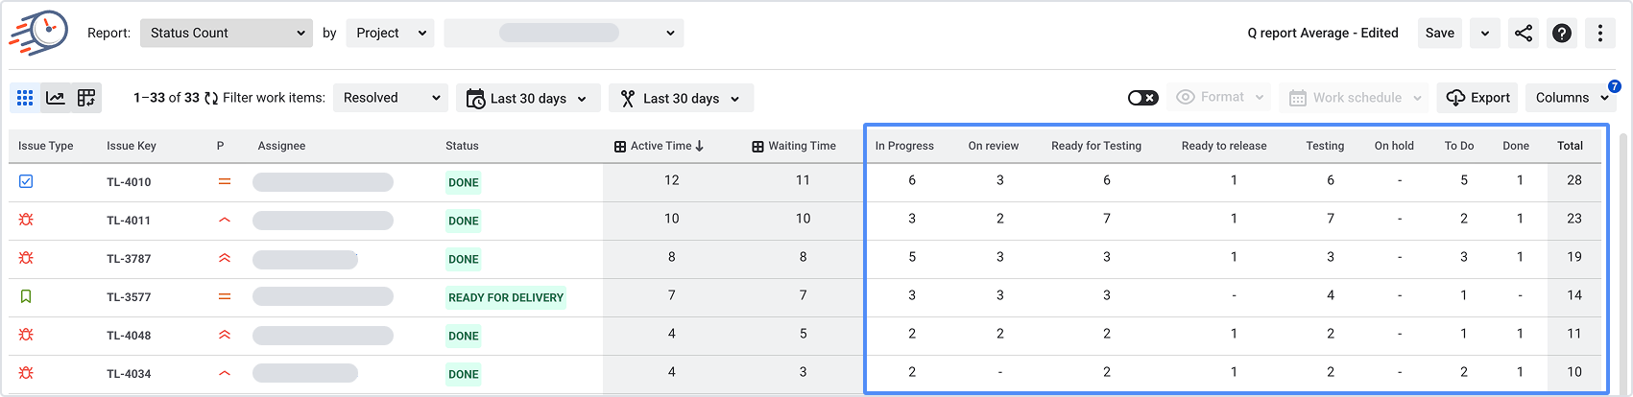Screen dimensions: 1633x397
Task: Click the 1–33 of 33 count text
Action: 166,98
